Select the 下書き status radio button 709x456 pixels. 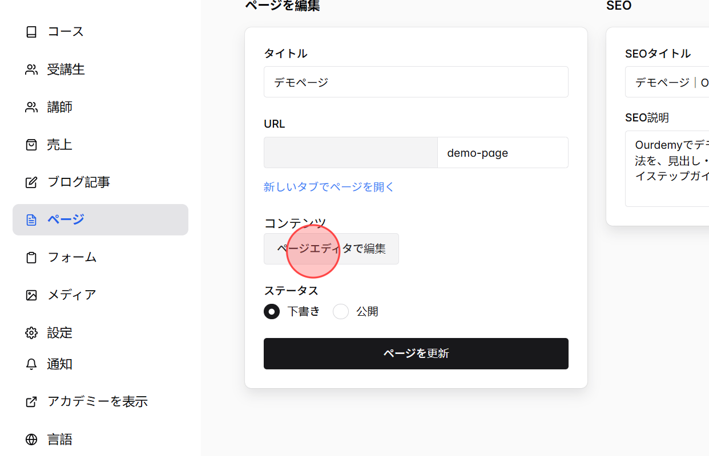pos(272,311)
